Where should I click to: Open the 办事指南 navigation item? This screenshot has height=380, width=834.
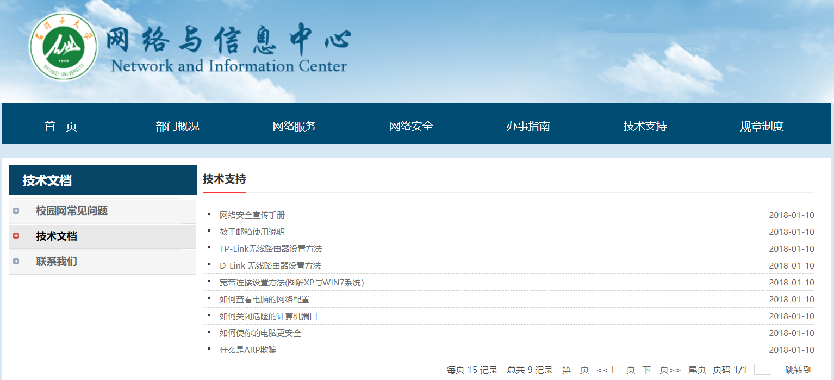[528, 126]
